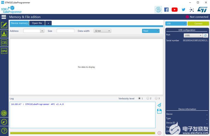Open Memory & File edition pencil icon
The image size is (210, 136).
(x=4, y=25)
